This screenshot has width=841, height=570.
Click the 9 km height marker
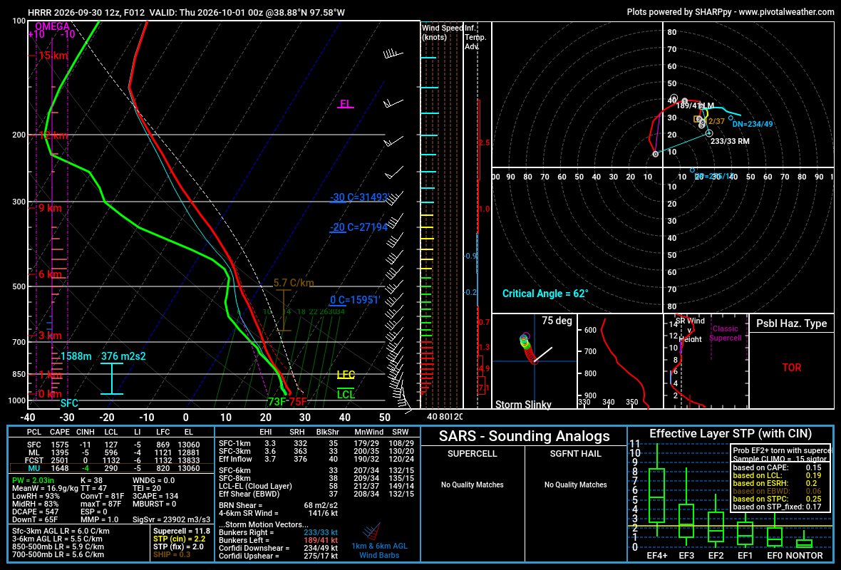pyautogui.click(x=49, y=208)
